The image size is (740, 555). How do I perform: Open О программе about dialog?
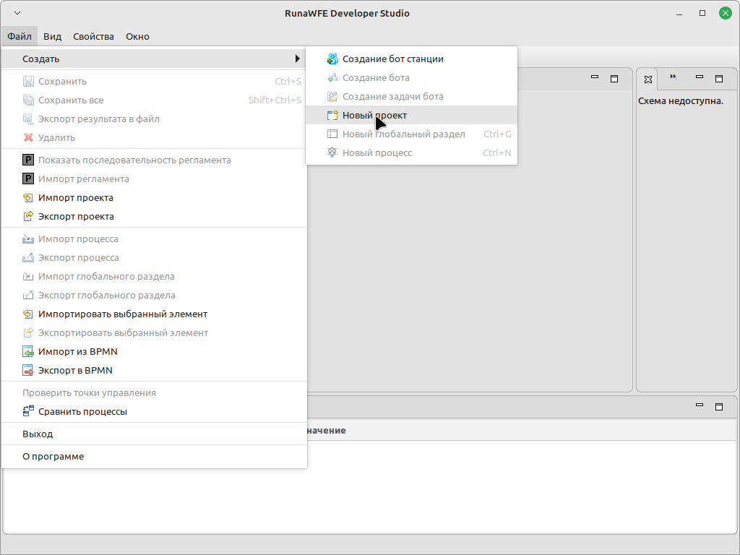[155, 457]
